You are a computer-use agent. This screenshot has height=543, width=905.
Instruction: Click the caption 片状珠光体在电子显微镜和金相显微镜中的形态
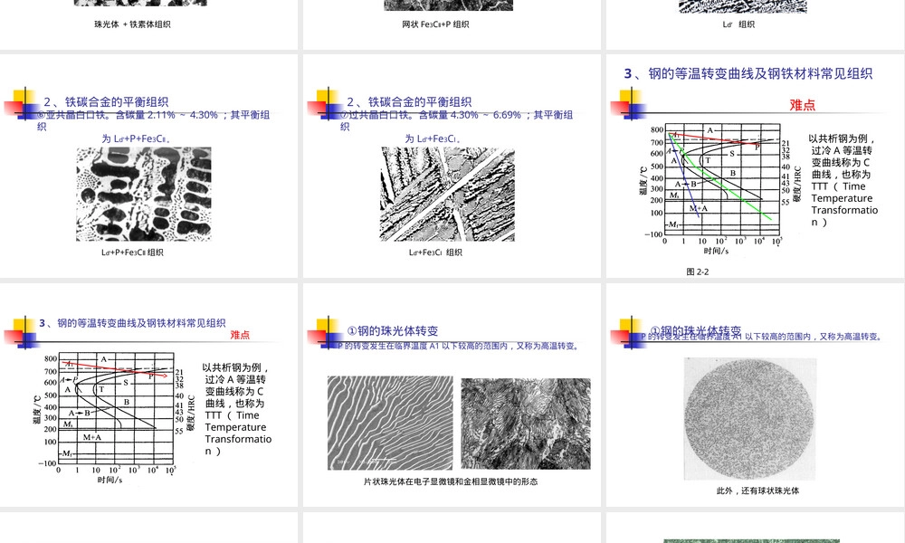(x=451, y=481)
